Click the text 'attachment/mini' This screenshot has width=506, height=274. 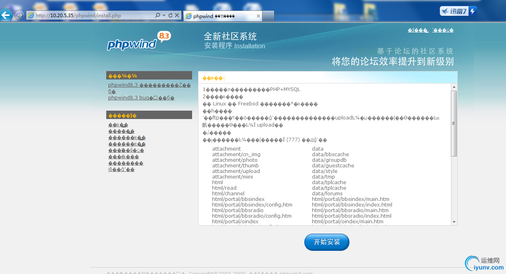point(232,177)
